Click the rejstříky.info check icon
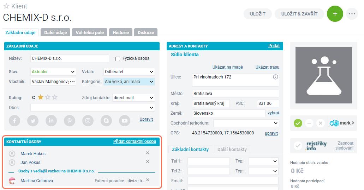The height and width of the screenshot is (190, 364). [298, 146]
